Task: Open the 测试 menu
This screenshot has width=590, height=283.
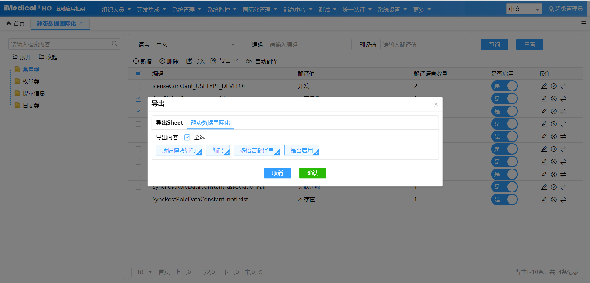Action: 327,10
